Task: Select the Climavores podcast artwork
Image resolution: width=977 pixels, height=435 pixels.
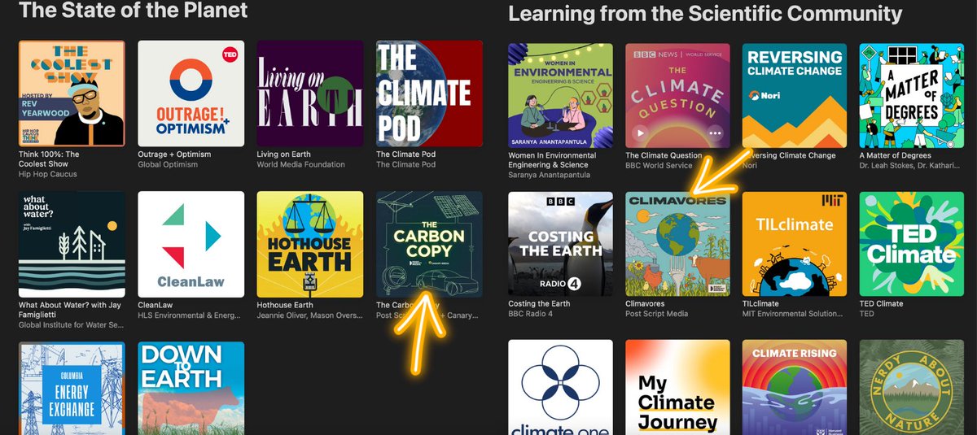Action: coord(677,244)
